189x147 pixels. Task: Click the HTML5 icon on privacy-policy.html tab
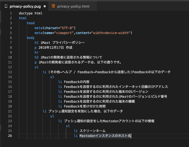[53, 6]
